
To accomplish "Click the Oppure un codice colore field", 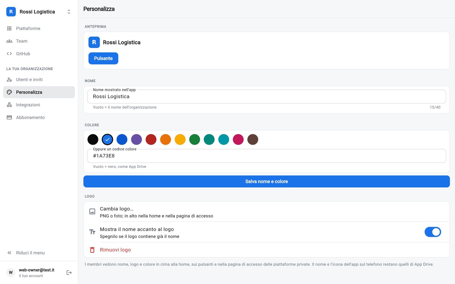I will point(266,156).
